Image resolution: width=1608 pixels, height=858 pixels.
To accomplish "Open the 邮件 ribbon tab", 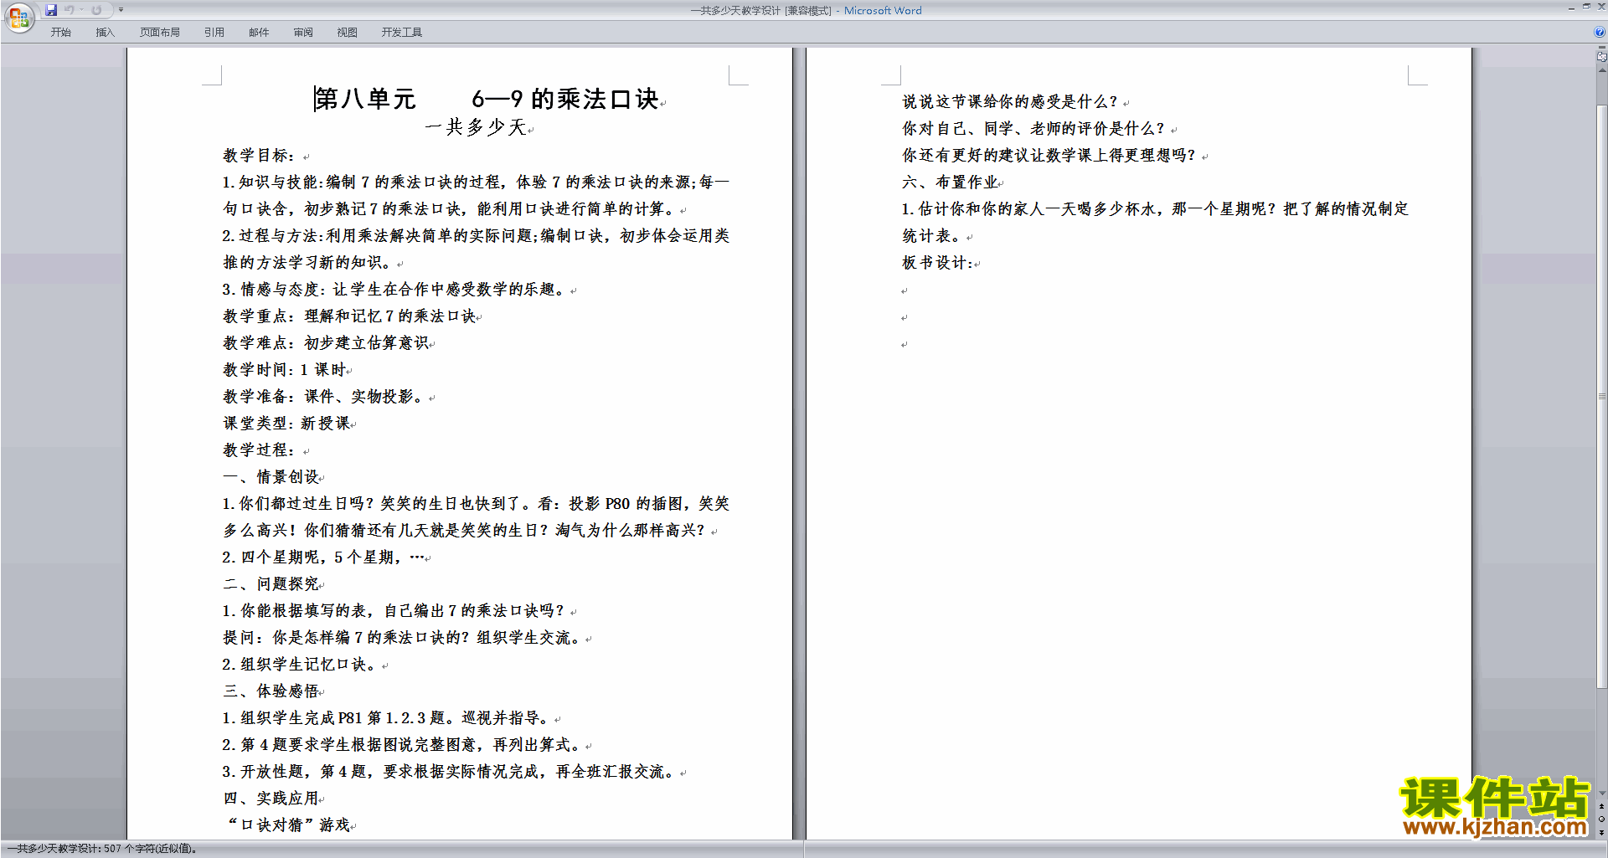I will point(259,32).
